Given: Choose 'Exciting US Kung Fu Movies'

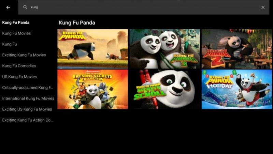Looking at the screenshot, I should (27, 109).
